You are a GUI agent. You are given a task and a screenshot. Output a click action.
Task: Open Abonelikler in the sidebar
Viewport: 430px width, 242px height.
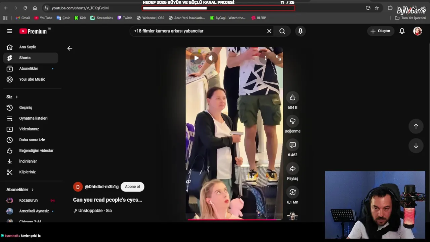point(31,69)
